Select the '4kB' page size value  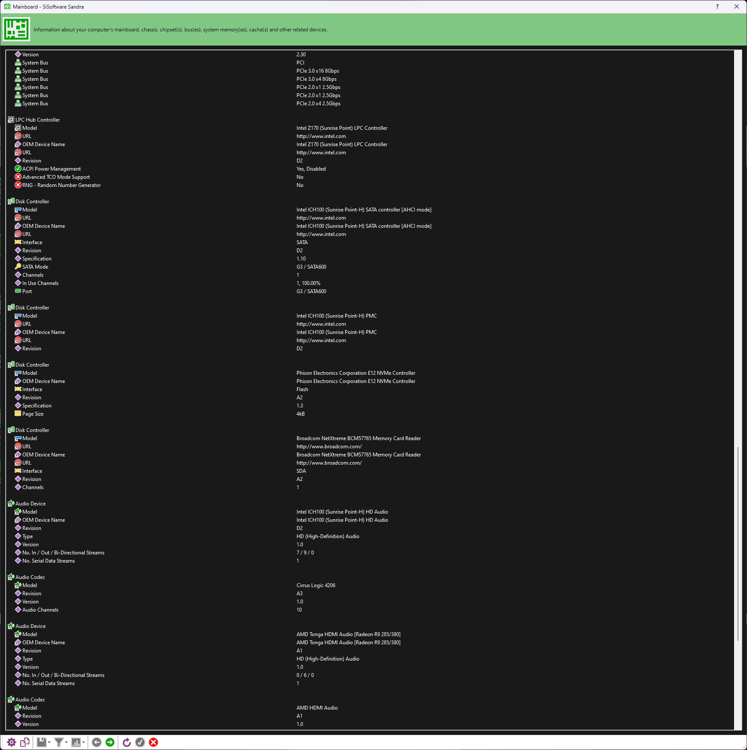click(x=300, y=414)
